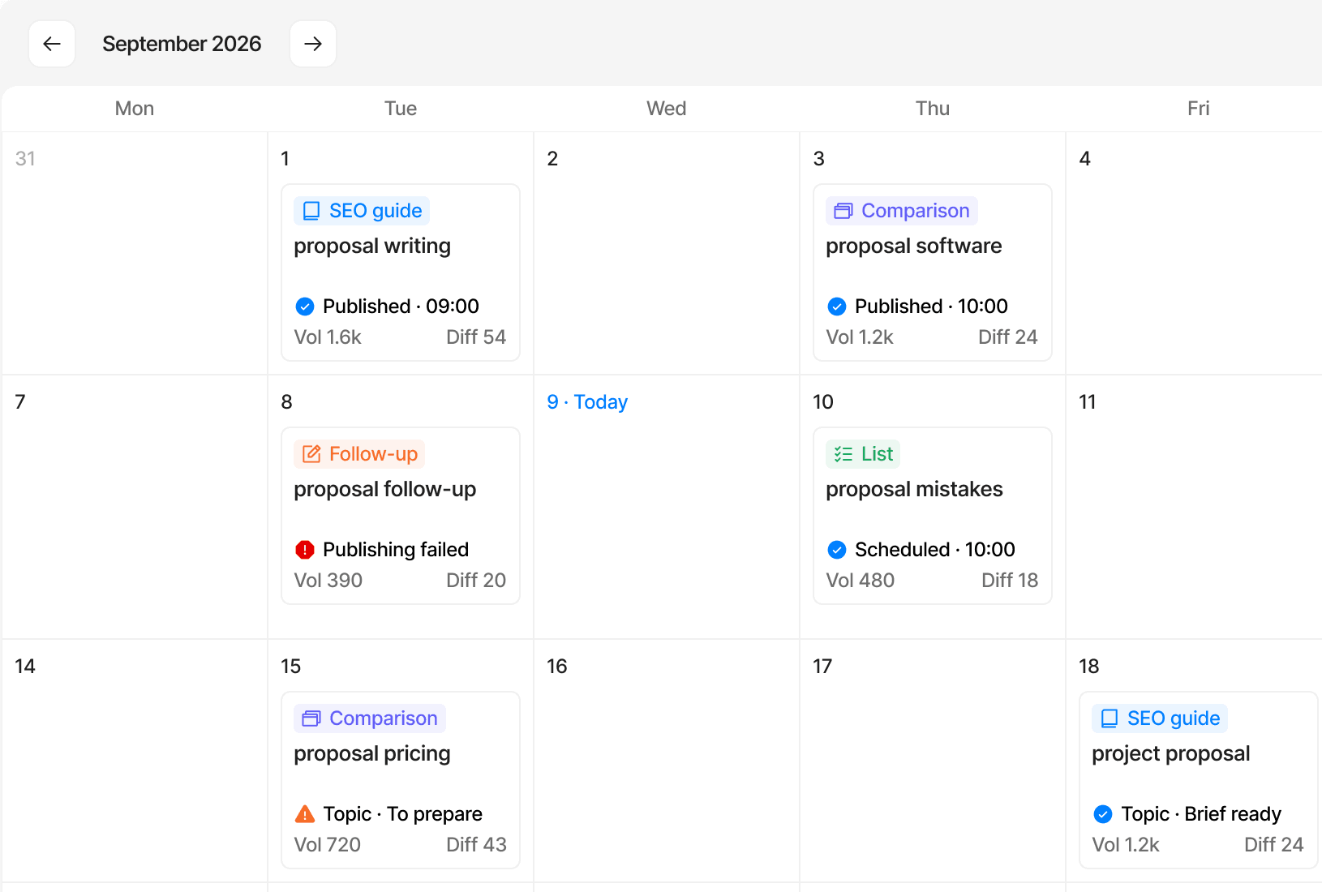
Task: Click the SEO guide icon on project proposal card
Action: click(x=1110, y=718)
